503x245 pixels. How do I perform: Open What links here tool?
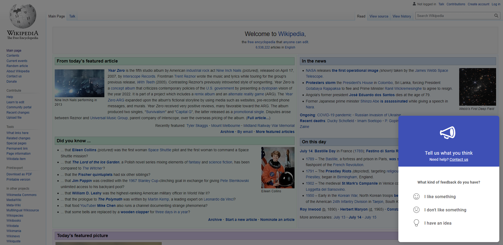click(18, 133)
